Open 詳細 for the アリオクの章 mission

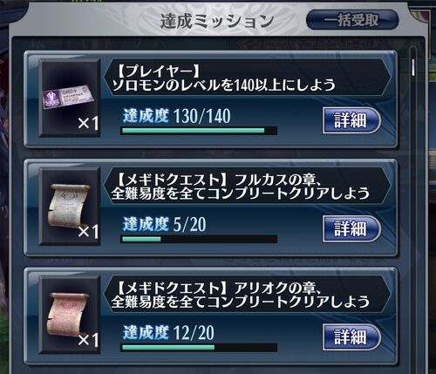tap(351, 337)
